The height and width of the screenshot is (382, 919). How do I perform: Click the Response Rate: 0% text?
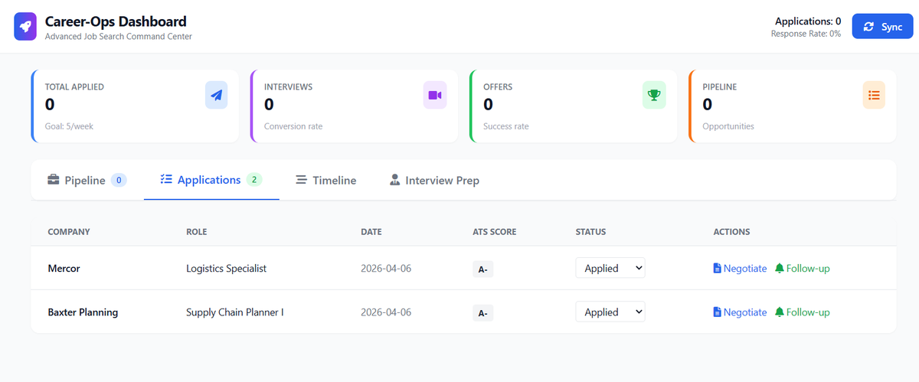(x=806, y=34)
